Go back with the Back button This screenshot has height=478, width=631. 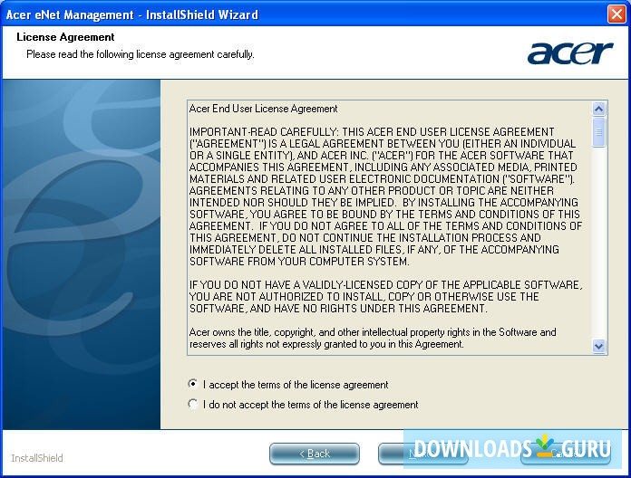click(315, 454)
